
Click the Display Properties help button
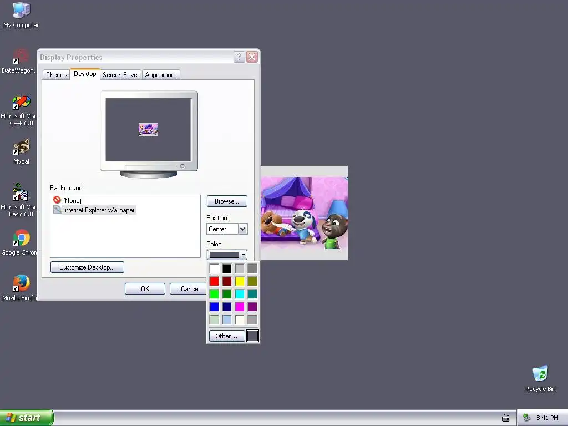point(239,57)
